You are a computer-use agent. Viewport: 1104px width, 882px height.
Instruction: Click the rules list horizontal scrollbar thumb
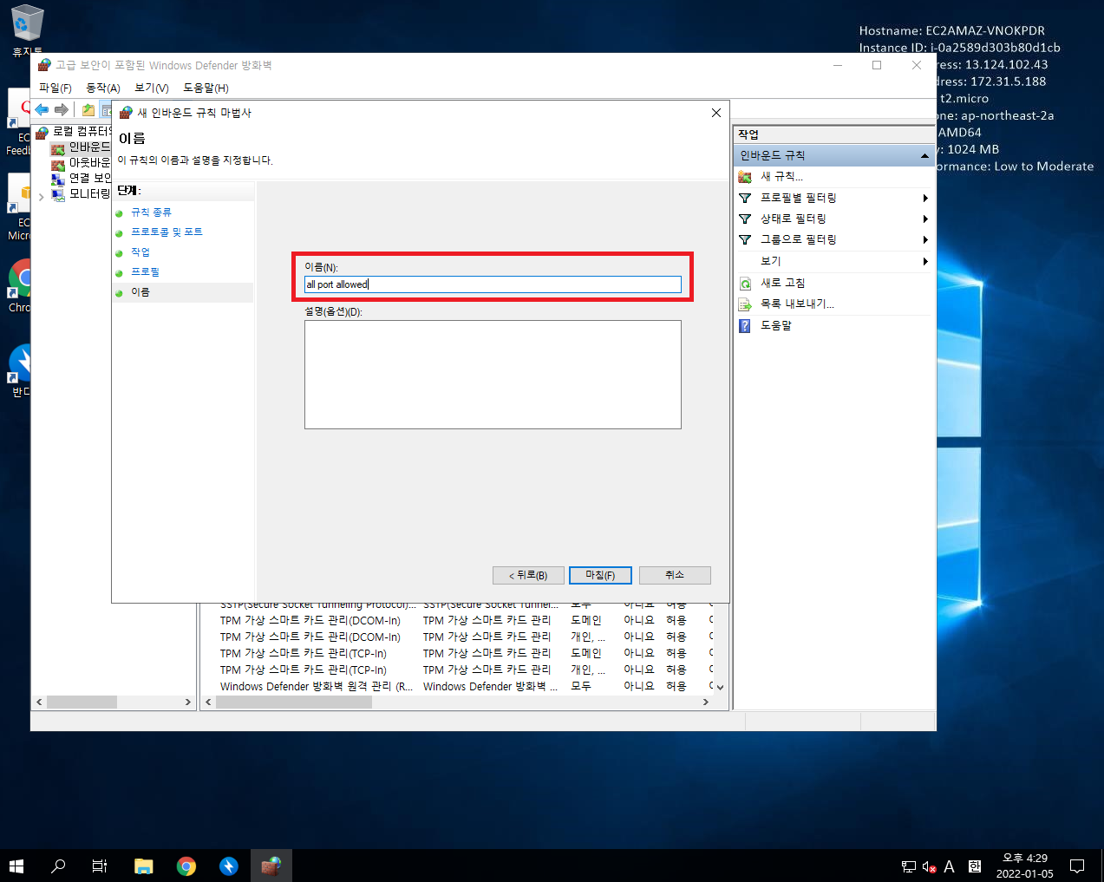point(294,702)
